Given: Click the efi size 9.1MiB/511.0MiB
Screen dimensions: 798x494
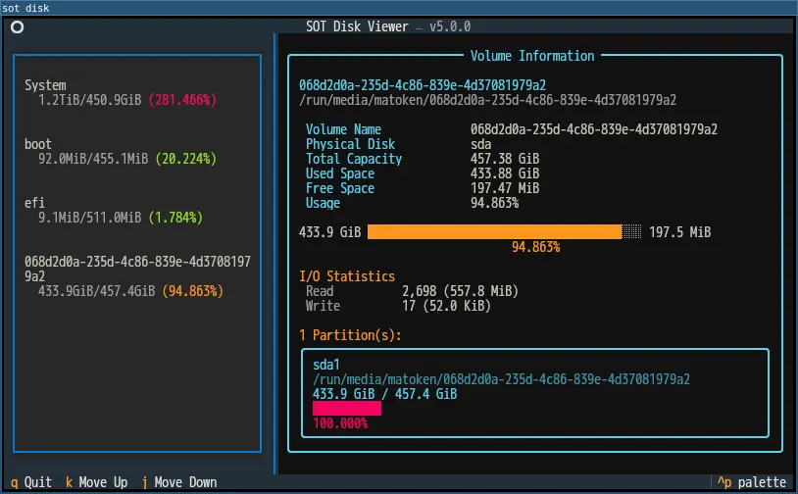Looking at the screenshot, I should point(89,218).
